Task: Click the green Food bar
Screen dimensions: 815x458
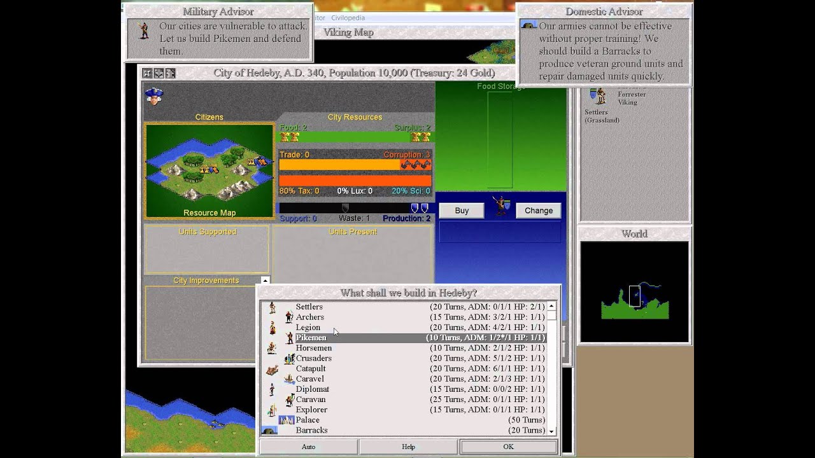Action: click(x=355, y=137)
